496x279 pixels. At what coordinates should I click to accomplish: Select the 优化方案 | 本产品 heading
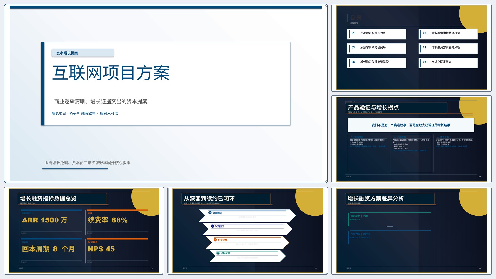(x=360, y=234)
